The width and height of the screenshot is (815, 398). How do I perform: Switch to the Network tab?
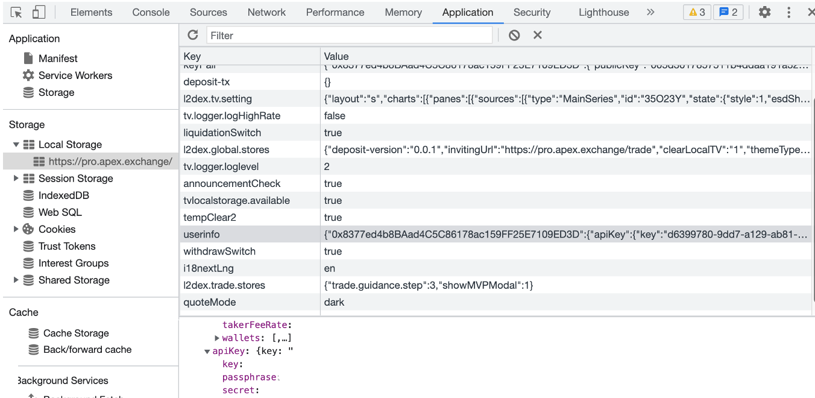(x=266, y=12)
